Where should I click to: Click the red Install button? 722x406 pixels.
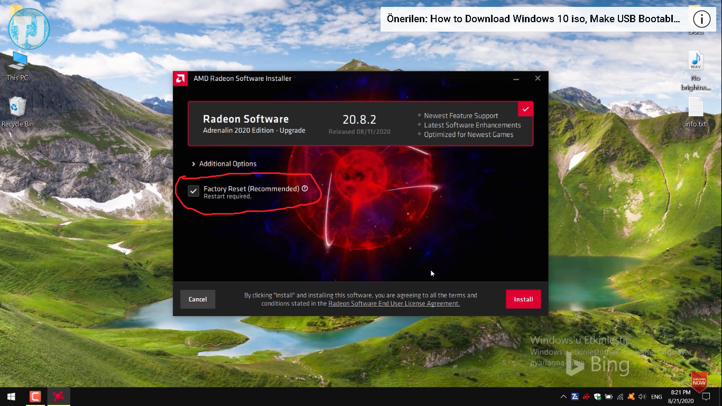[523, 299]
